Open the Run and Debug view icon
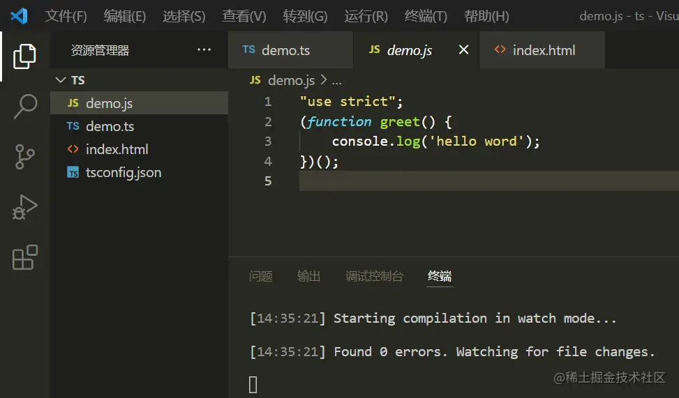Image resolution: width=679 pixels, height=398 pixels. [24, 207]
